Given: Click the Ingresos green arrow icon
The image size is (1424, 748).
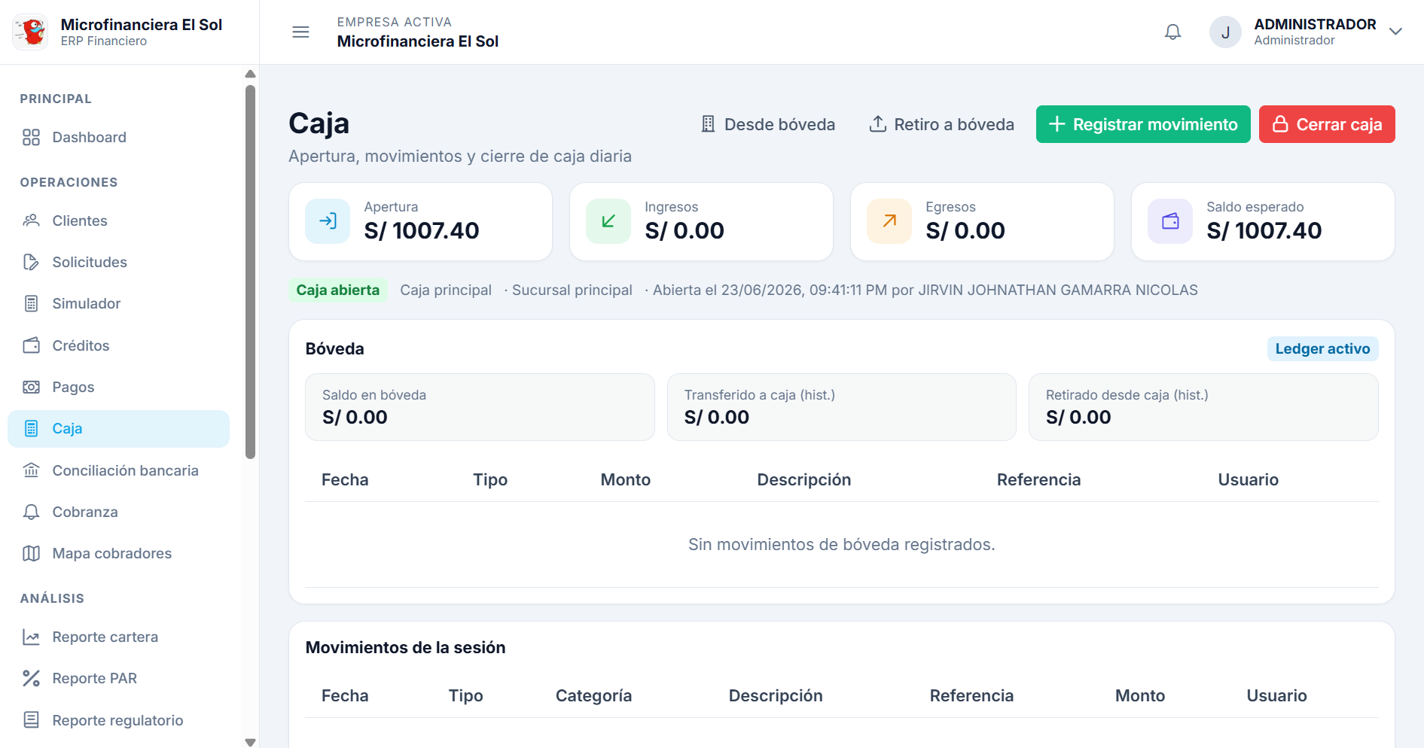Looking at the screenshot, I should (x=608, y=221).
